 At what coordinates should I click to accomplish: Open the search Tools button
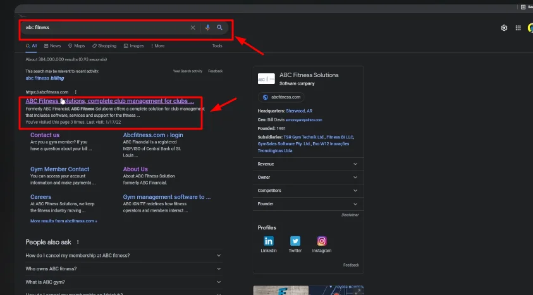tap(217, 46)
